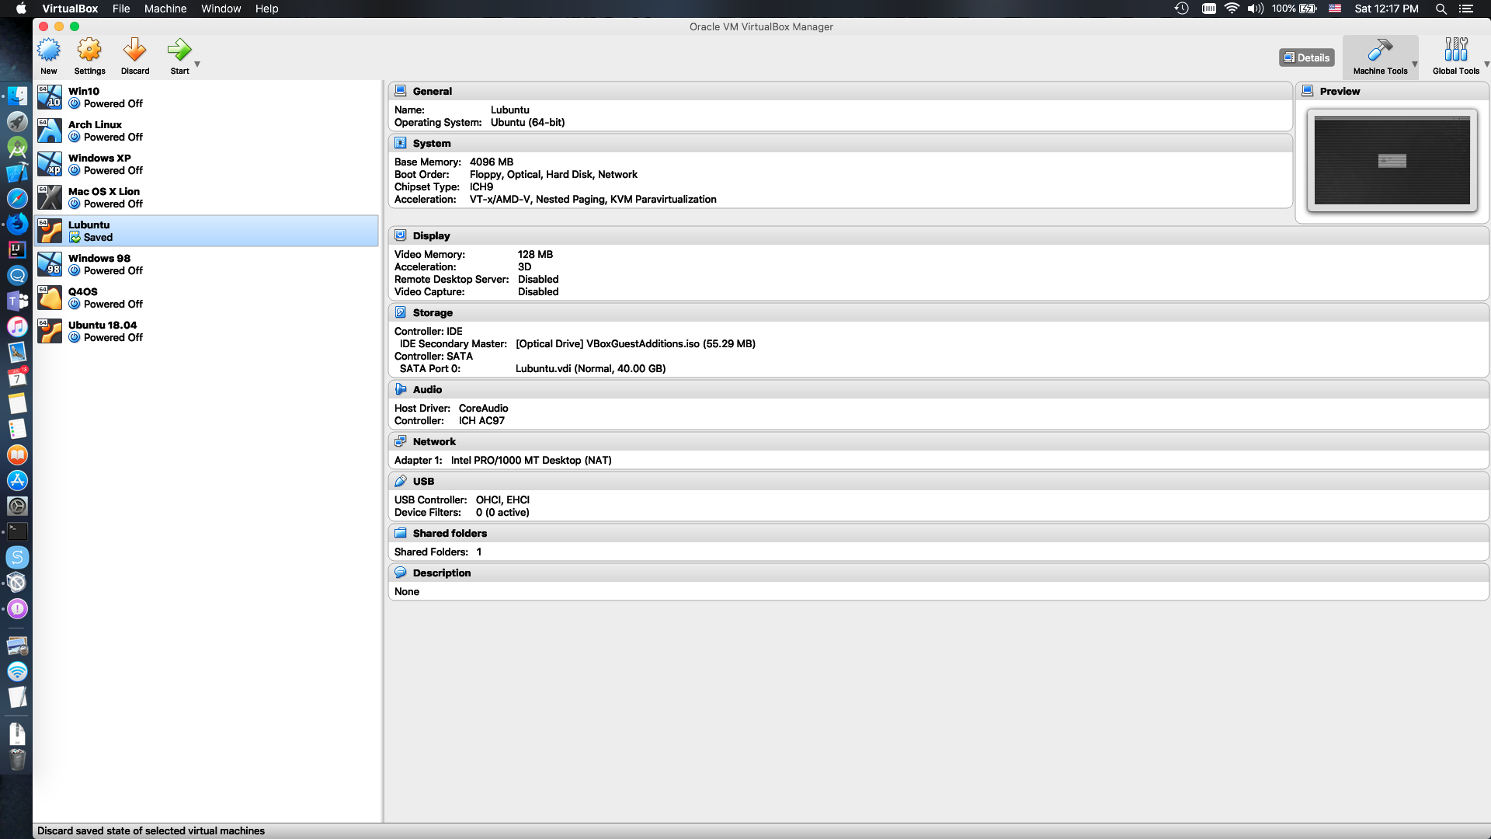The image size is (1491, 839).
Task: Click the volume icon in menu bar
Action: pyautogui.click(x=1255, y=9)
